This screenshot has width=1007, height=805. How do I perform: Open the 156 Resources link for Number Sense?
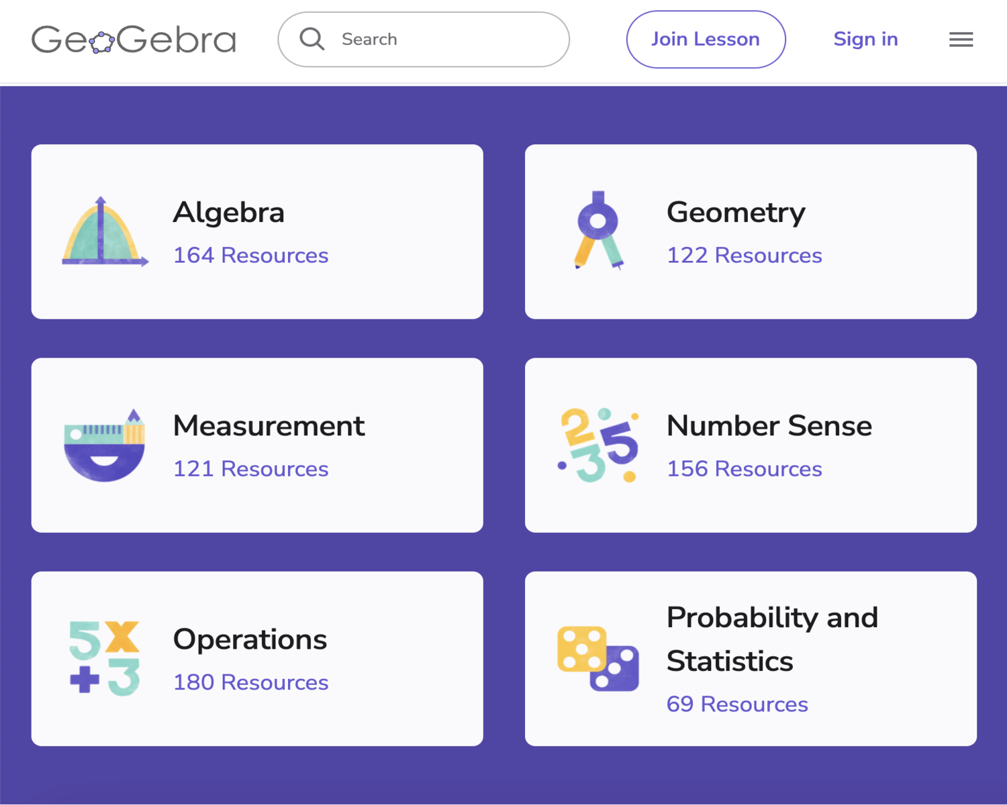[x=744, y=469]
